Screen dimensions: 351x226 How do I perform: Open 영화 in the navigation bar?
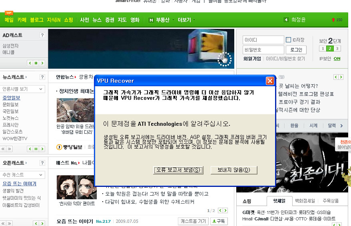(135, 20)
